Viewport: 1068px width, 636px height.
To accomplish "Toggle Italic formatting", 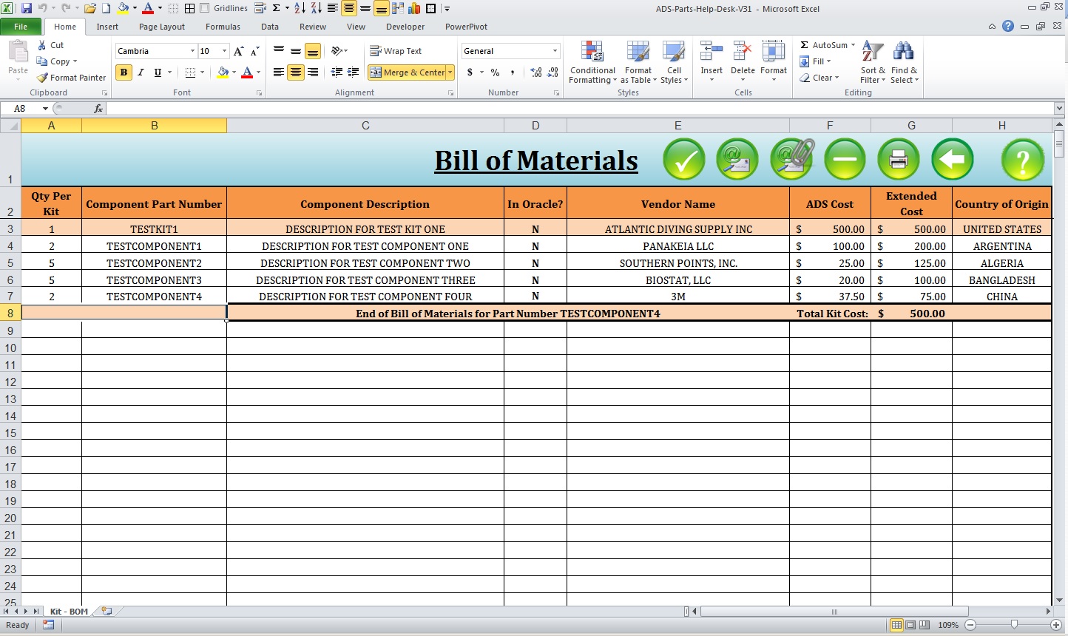I will (x=141, y=72).
